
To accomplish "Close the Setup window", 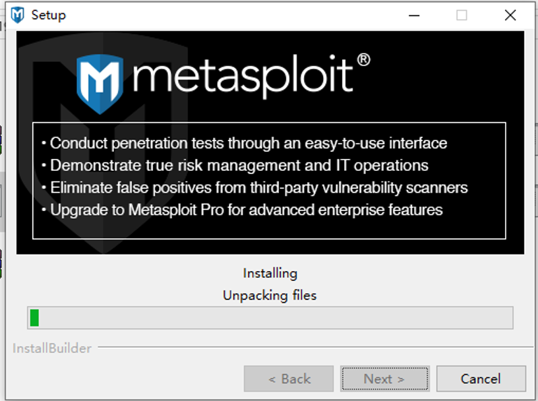I will pyautogui.click(x=510, y=15).
